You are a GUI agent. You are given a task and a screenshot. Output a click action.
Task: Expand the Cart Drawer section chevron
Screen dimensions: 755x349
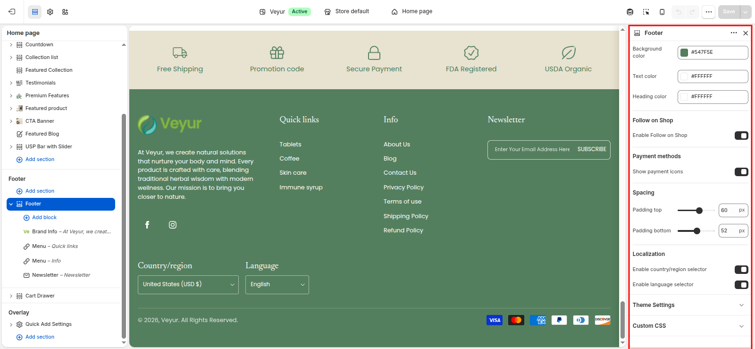[11, 296]
